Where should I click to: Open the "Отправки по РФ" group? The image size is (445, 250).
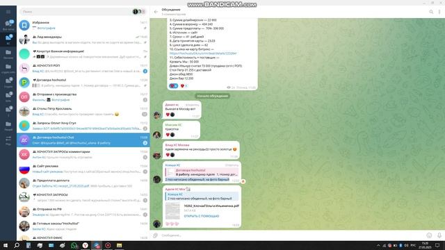click(83, 212)
